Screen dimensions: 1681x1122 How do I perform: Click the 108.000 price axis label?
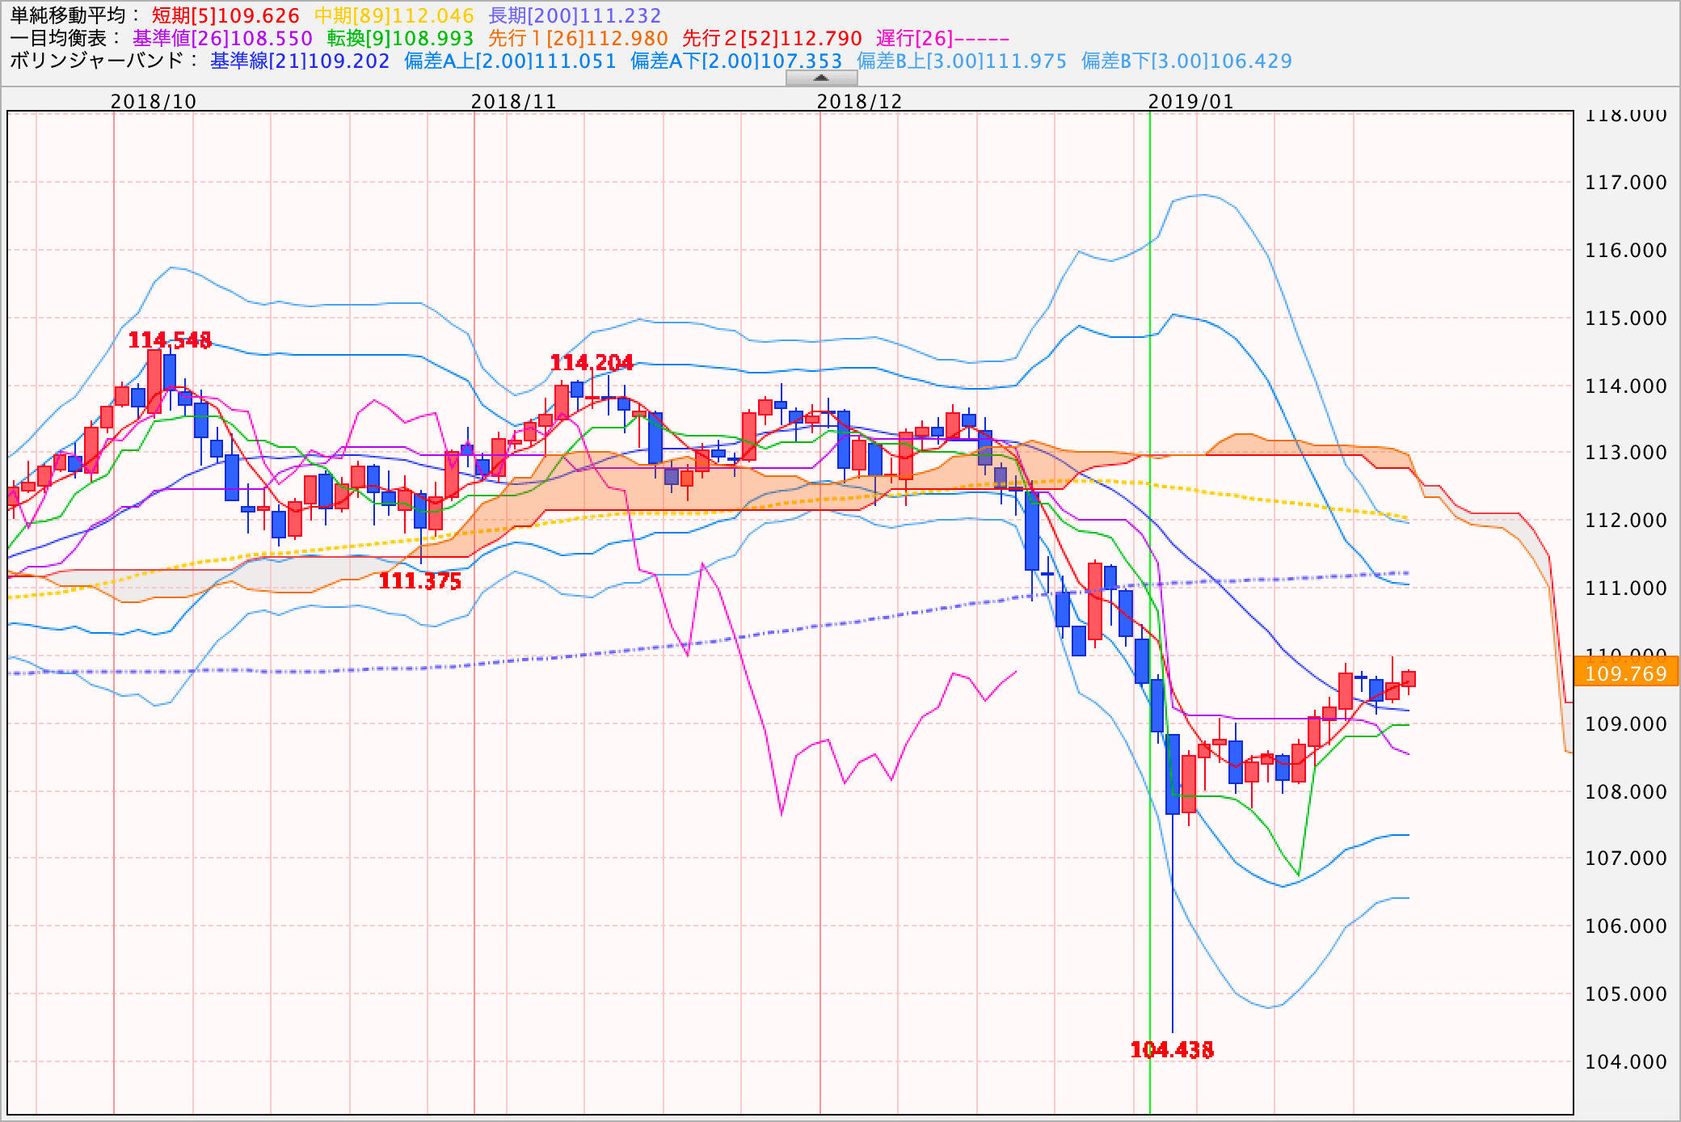pos(1626,792)
